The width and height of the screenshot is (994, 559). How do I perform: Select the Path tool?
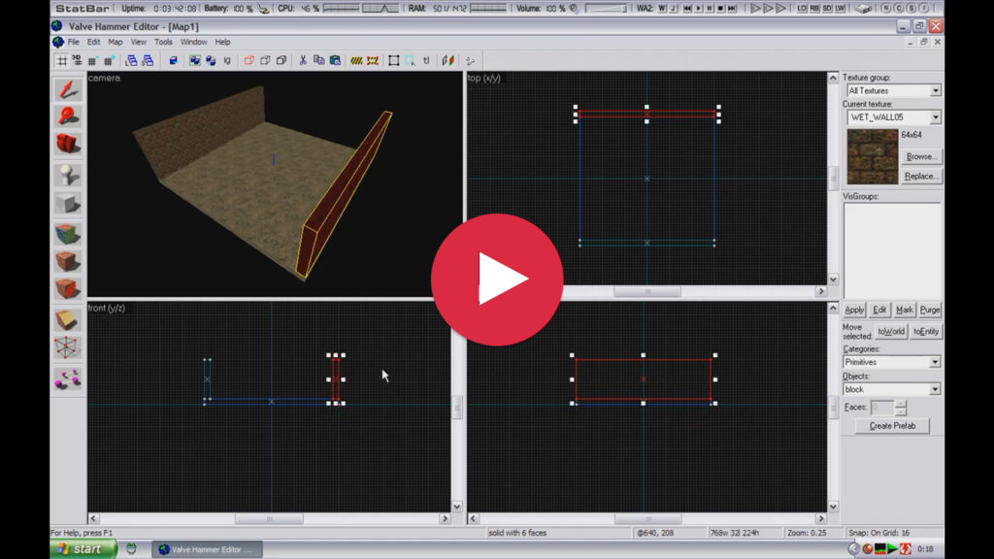point(68,378)
